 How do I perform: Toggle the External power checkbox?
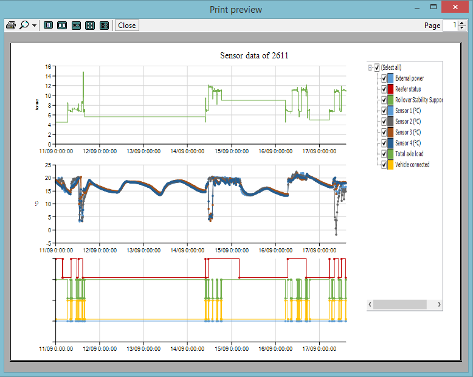[x=383, y=78]
